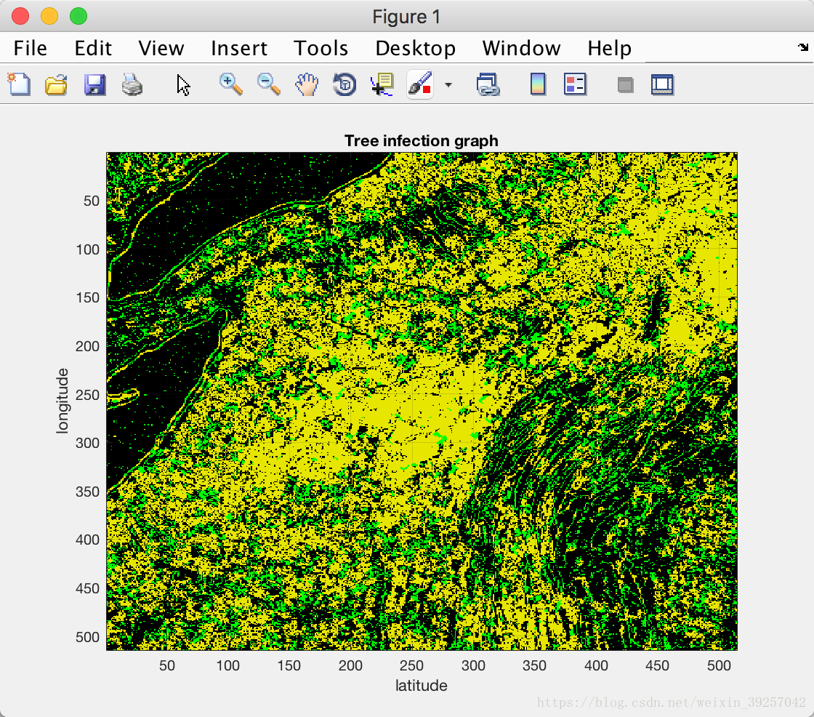The image size is (814, 717).
Task: Minimize Figure 1 with the yellow button
Action: click(49, 16)
